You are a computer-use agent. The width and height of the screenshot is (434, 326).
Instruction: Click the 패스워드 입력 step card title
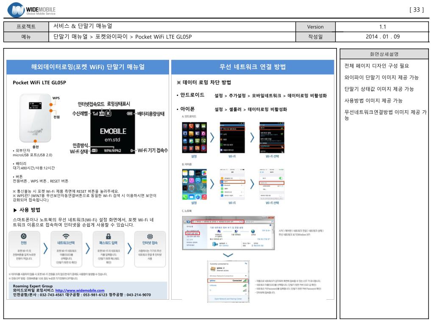[x=108, y=243]
